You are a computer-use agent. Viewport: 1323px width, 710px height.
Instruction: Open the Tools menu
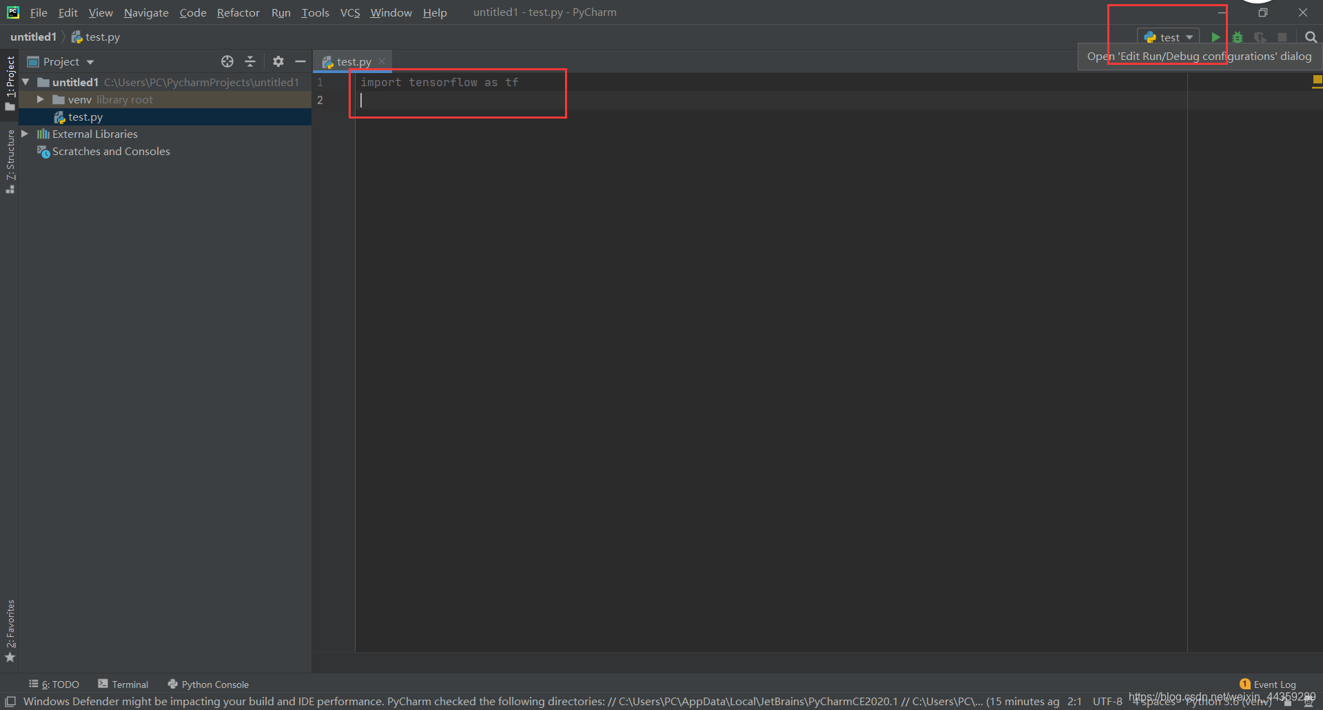pos(315,12)
